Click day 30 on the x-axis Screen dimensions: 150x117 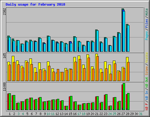(136, 114)
